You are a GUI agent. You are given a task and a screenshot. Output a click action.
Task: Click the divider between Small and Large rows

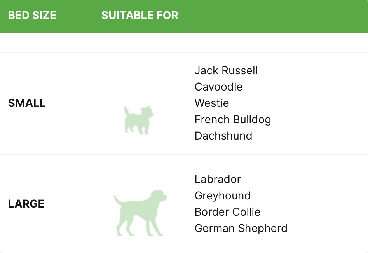pos(184,154)
